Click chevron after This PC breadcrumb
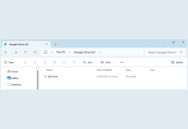Viewport: 188px width, 129px height. click(x=70, y=52)
